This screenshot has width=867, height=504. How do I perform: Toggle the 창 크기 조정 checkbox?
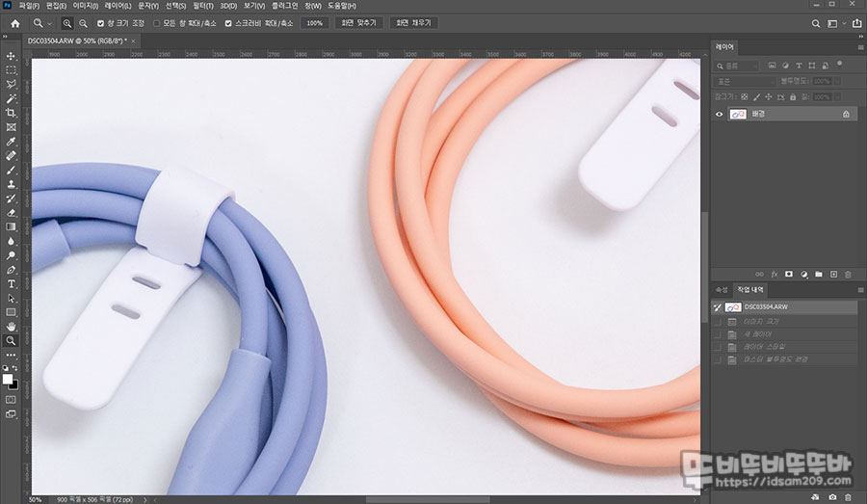pos(100,23)
